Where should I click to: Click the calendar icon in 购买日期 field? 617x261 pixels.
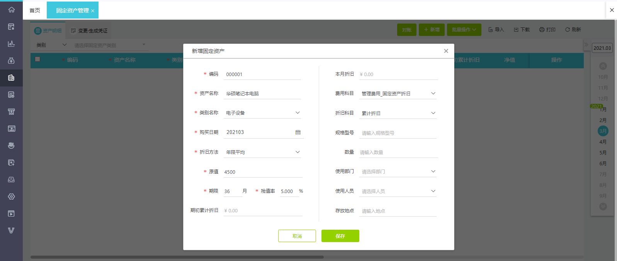click(x=298, y=132)
